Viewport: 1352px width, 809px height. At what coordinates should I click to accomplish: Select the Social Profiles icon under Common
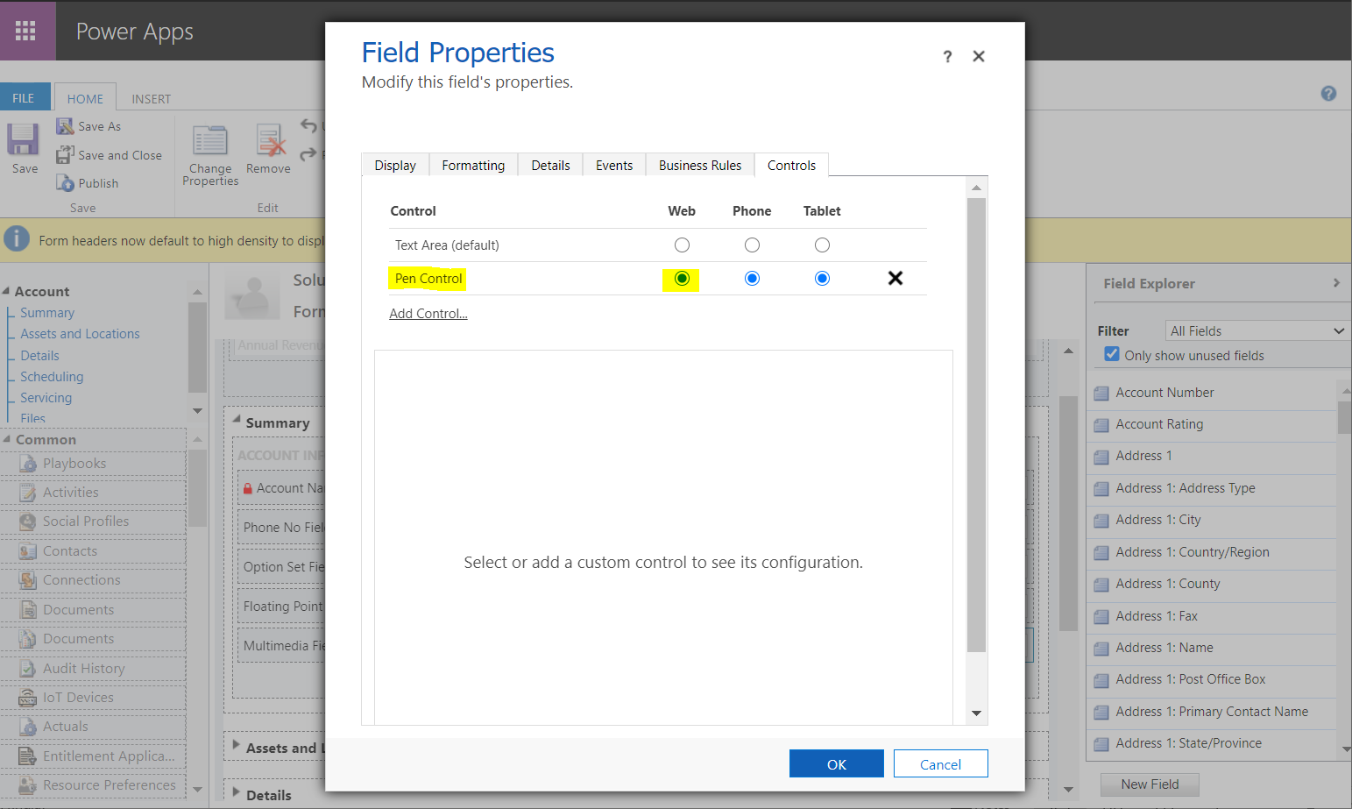pyautogui.click(x=28, y=521)
